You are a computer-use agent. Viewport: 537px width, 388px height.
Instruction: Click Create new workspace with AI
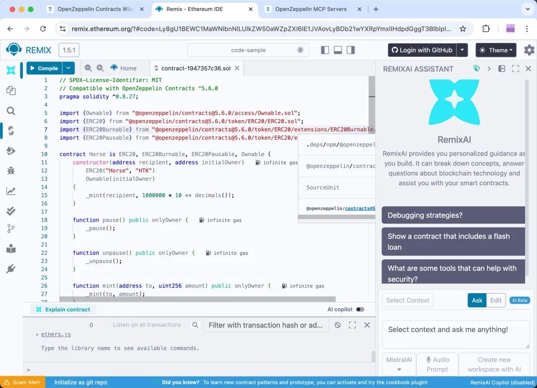coord(494,364)
